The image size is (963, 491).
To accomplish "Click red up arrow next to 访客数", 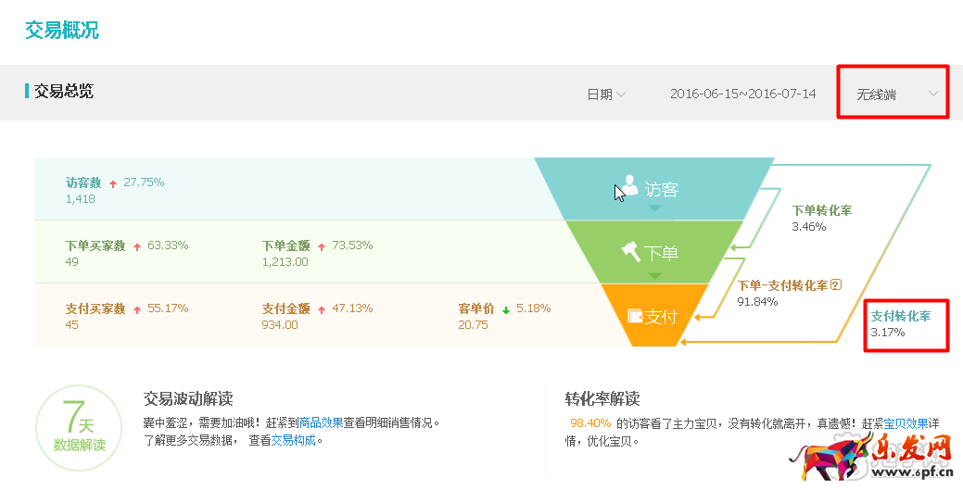I will (x=113, y=183).
